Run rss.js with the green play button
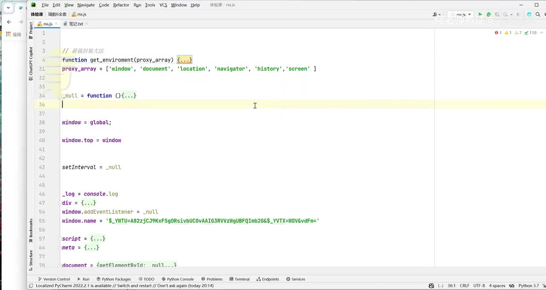The height and width of the screenshot is (290, 546). click(480, 14)
